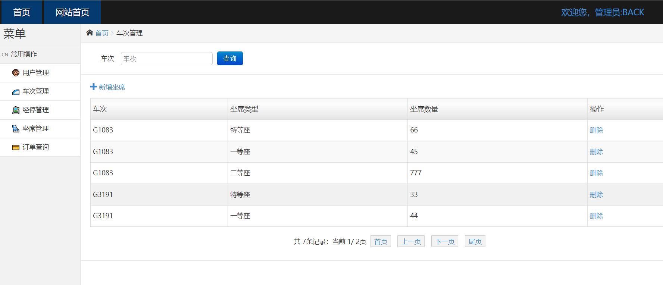Click the 欢迎您，管理员:BACK greeting text
Image resolution: width=663 pixels, height=285 pixels.
(603, 12)
